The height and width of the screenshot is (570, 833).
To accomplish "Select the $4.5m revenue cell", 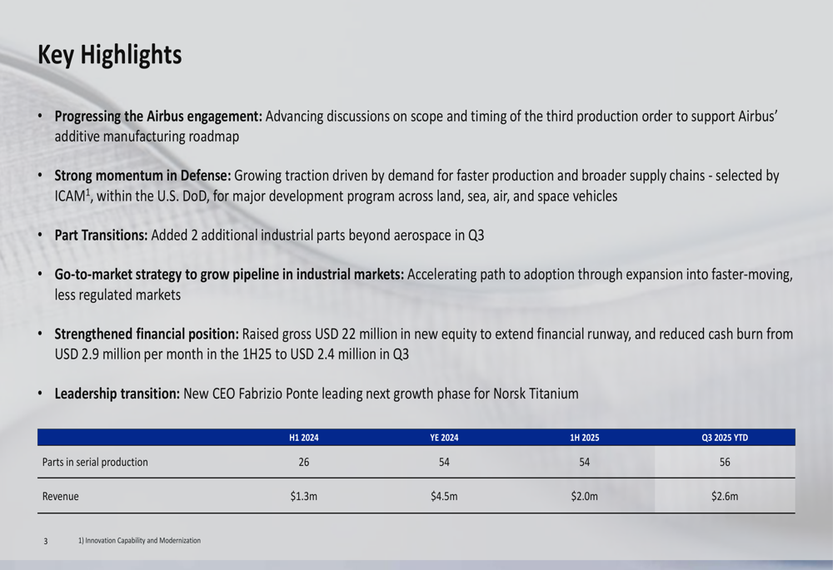I will tap(444, 497).
